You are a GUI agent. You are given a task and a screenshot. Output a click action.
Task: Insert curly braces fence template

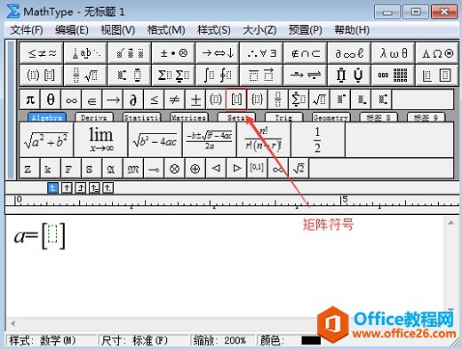257,99
